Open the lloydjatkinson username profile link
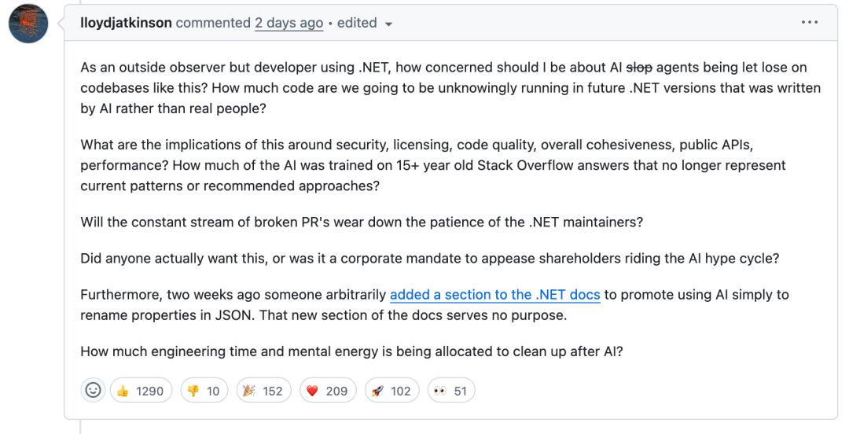The width and height of the screenshot is (849, 434). click(126, 23)
